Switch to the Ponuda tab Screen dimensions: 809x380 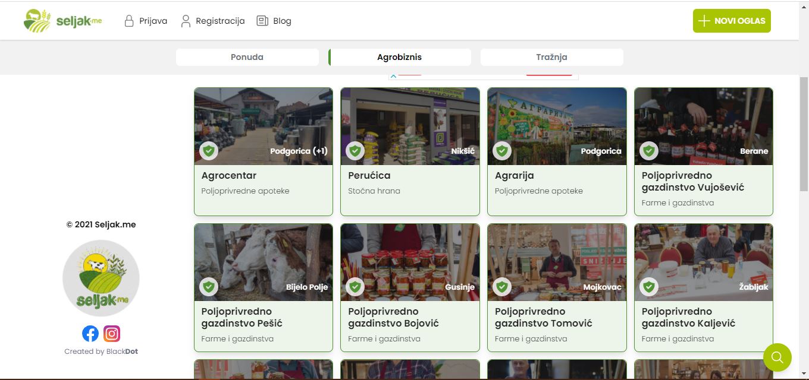[247, 57]
